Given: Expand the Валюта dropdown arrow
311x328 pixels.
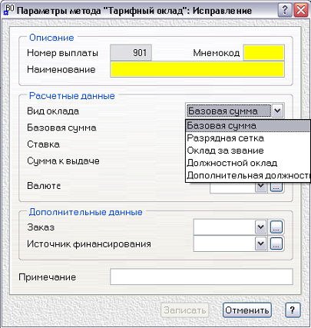Looking at the screenshot, I should coord(261,187).
